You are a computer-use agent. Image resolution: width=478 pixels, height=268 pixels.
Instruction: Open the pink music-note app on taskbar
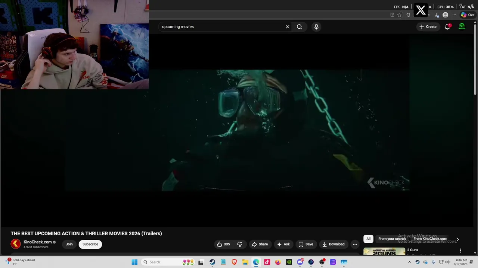pyautogui.click(x=267, y=262)
